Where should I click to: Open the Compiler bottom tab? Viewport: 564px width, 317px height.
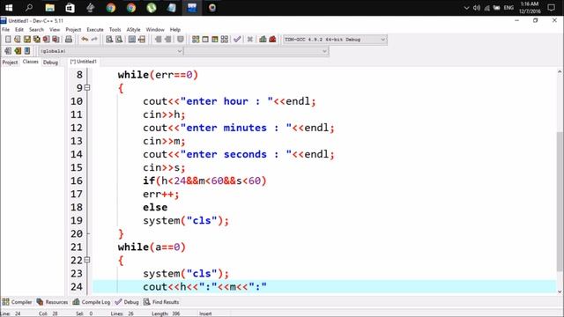coord(18,302)
